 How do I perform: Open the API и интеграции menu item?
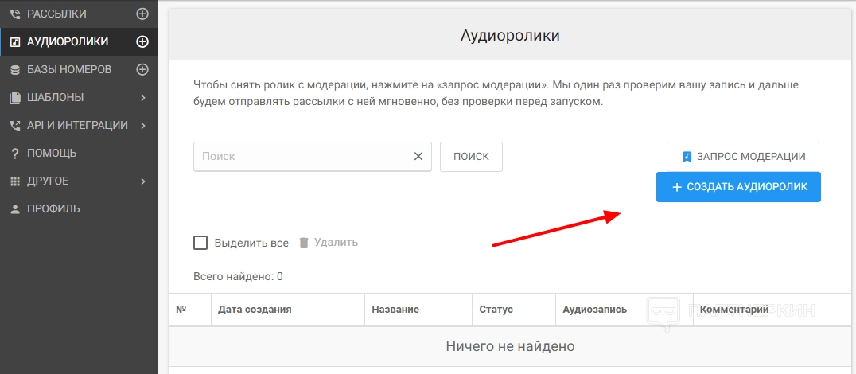(79, 126)
